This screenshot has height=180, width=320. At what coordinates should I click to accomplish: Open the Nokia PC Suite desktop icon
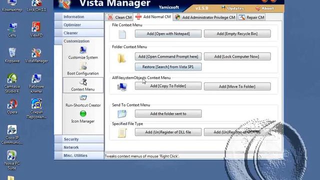pos(12,160)
